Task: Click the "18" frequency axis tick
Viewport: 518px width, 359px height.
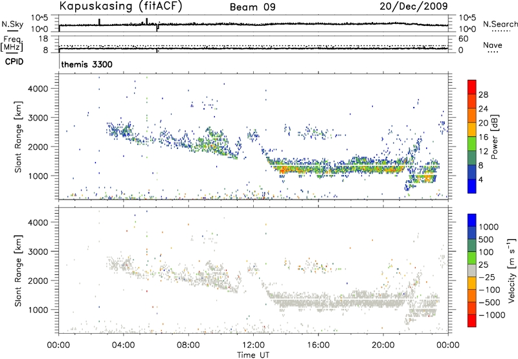Action: click(x=43, y=39)
